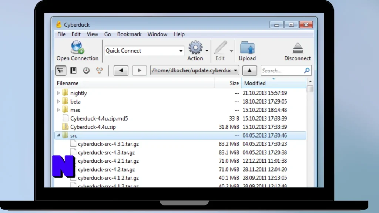The height and width of the screenshot is (213, 379).
Task: Show connection history view
Action: click(x=86, y=70)
